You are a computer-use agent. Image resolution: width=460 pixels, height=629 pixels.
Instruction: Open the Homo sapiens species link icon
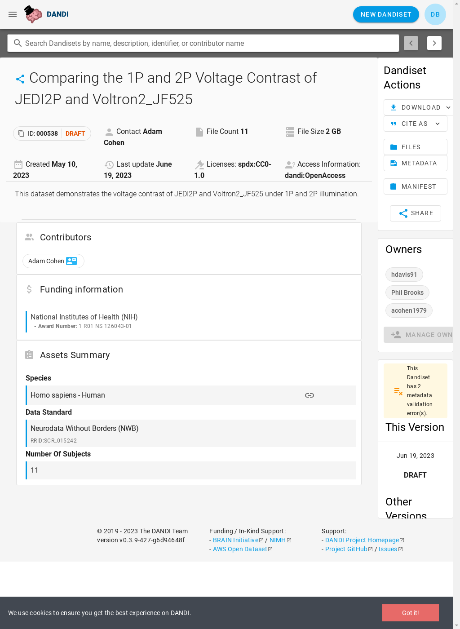pos(310,395)
